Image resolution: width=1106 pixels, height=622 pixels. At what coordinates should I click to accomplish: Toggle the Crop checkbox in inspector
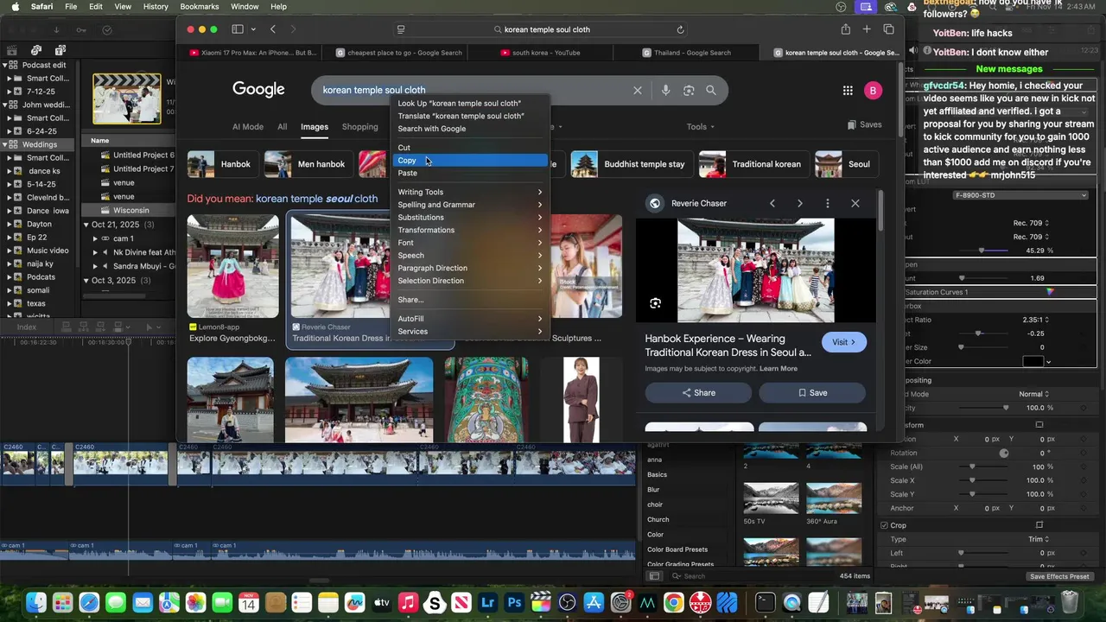(884, 525)
